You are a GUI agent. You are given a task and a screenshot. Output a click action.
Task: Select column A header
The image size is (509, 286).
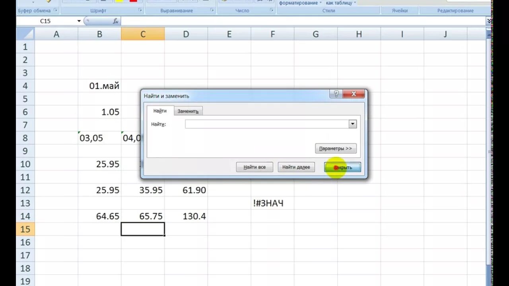56,34
